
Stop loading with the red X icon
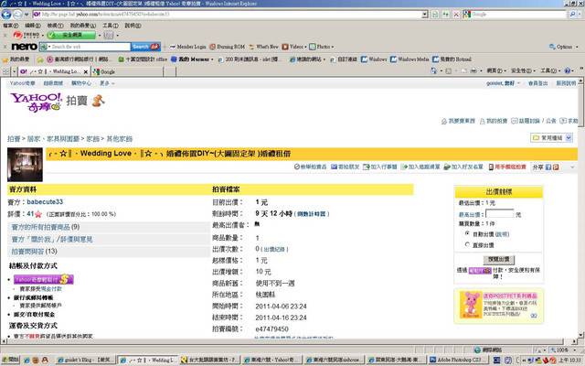click(x=456, y=15)
